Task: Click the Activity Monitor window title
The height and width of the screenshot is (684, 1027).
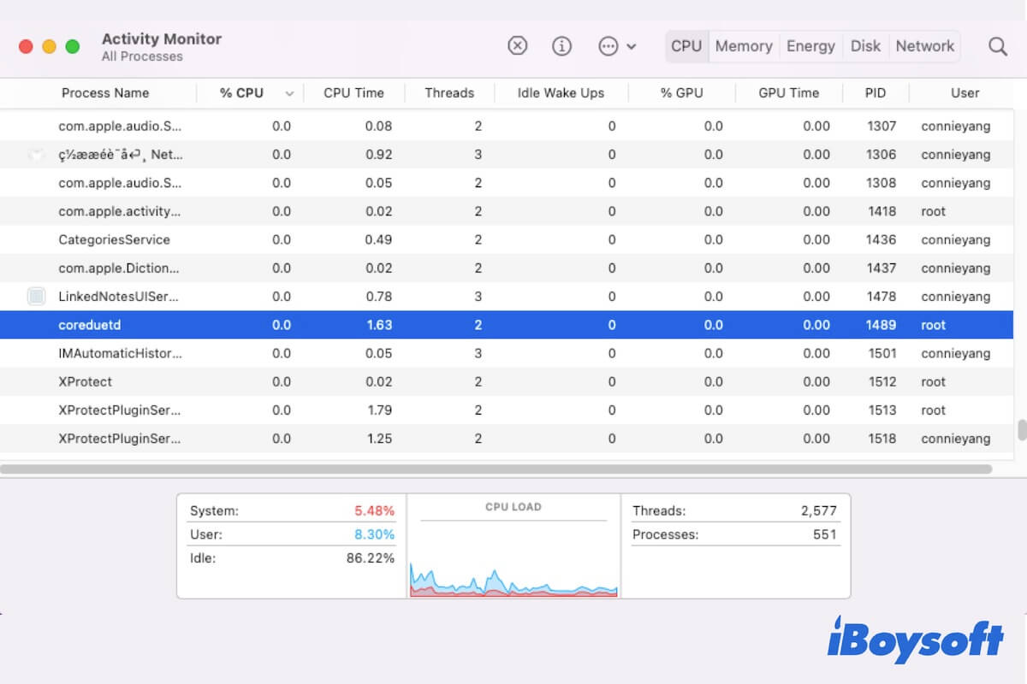Action: pyautogui.click(x=162, y=38)
